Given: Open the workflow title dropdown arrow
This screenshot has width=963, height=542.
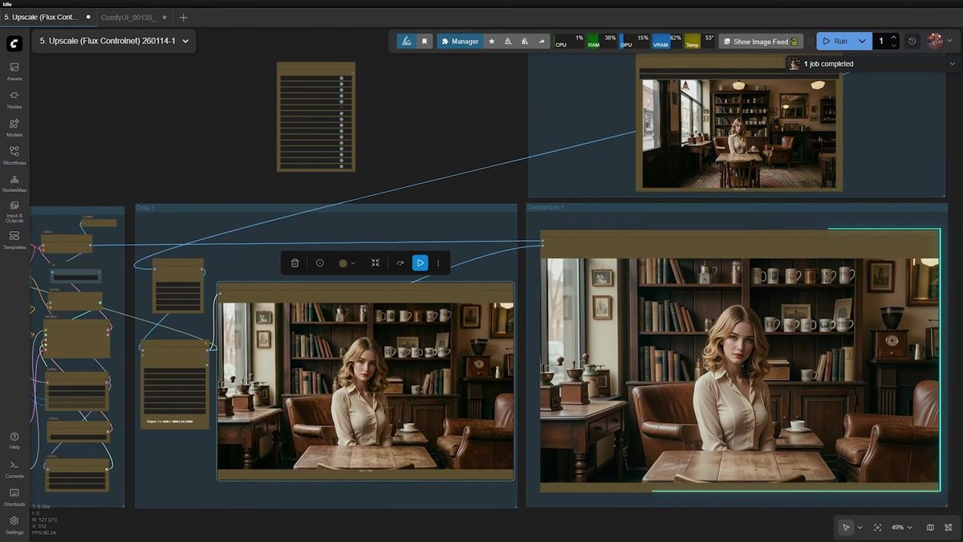Looking at the screenshot, I should tap(185, 41).
